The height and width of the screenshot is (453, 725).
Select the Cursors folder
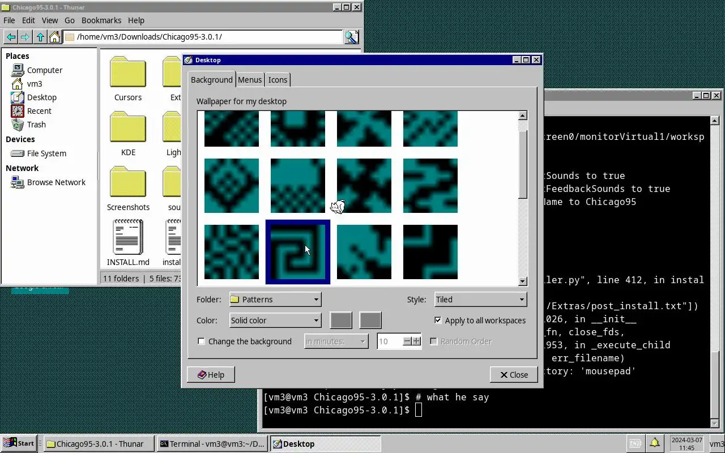point(128,79)
